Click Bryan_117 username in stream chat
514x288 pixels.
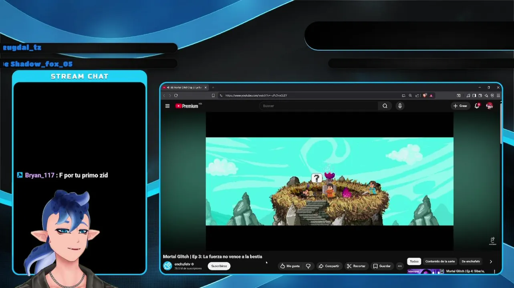[40, 175]
